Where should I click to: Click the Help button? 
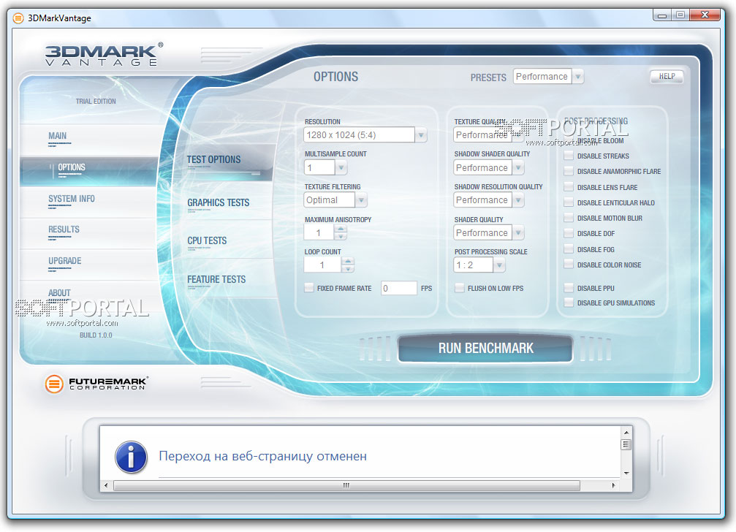(x=667, y=76)
